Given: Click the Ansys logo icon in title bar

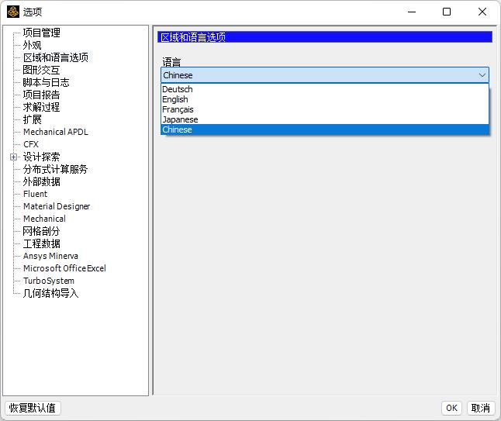Looking at the screenshot, I should point(13,12).
